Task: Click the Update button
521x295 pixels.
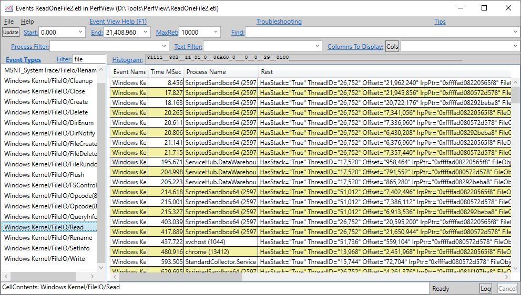Action: (11, 32)
